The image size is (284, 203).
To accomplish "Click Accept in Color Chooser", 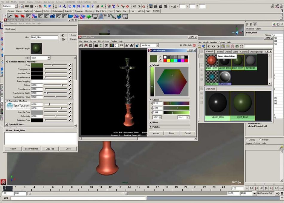I will 156,133.
